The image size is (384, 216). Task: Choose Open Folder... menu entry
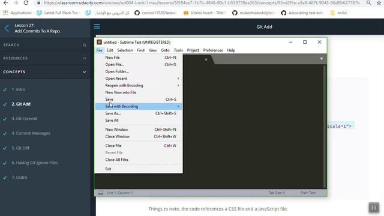click(x=139, y=71)
